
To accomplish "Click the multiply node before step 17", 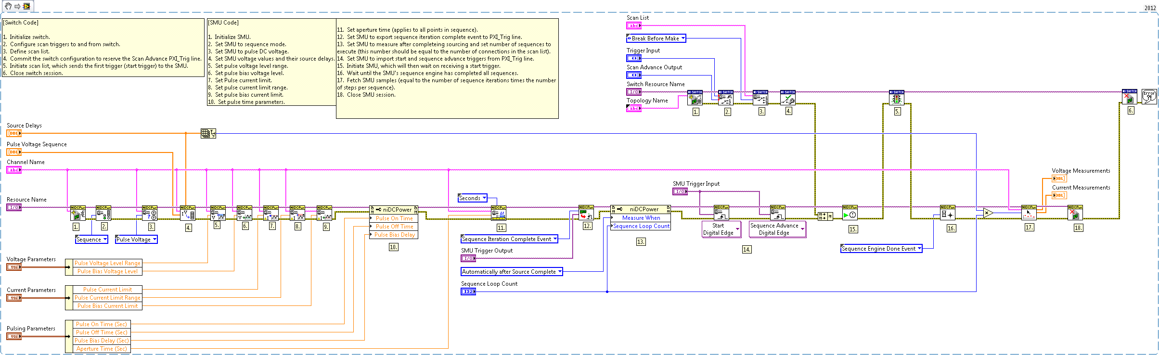I will click(x=988, y=213).
